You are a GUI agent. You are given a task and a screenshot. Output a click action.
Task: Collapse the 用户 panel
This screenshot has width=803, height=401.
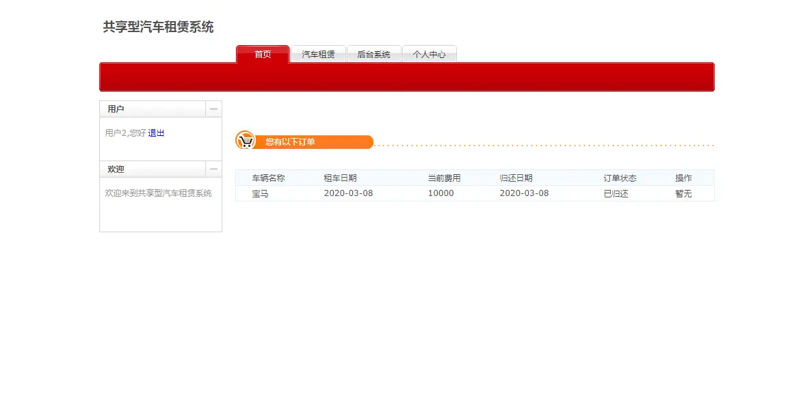(213, 109)
